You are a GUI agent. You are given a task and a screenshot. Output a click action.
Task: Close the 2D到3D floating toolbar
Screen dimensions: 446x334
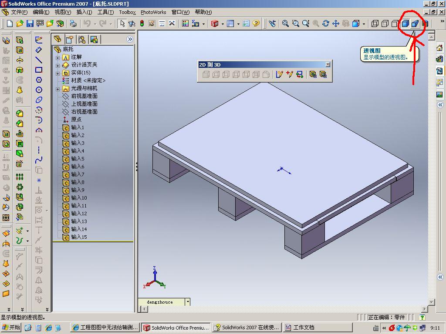[x=328, y=64]
